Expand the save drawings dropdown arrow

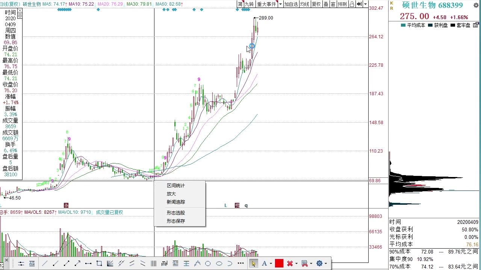(x=311, y=264)
